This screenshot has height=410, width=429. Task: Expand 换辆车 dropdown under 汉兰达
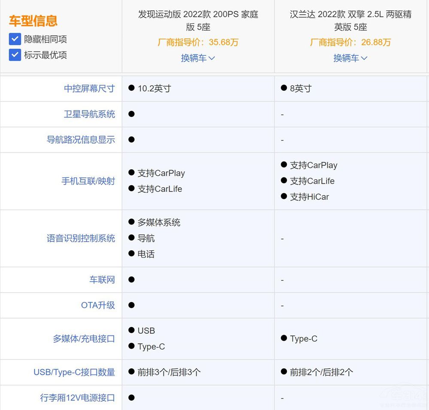[350, 58]
